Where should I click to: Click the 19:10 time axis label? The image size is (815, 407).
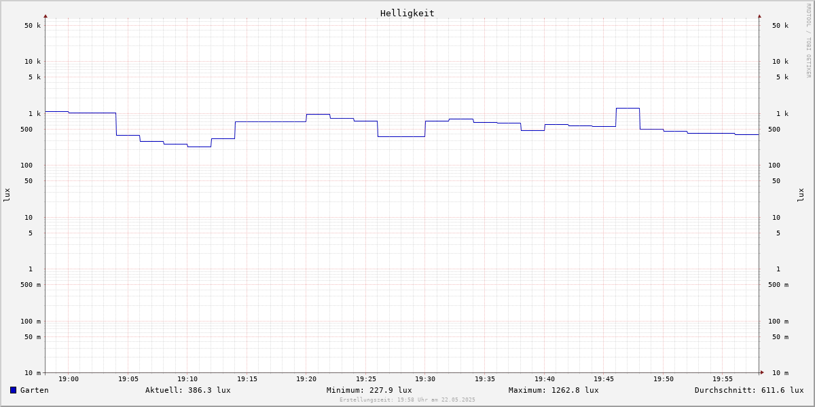(187, 379)
